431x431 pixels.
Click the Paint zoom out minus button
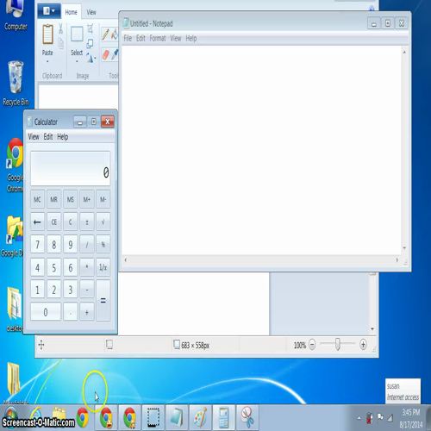tap(312, 344)
